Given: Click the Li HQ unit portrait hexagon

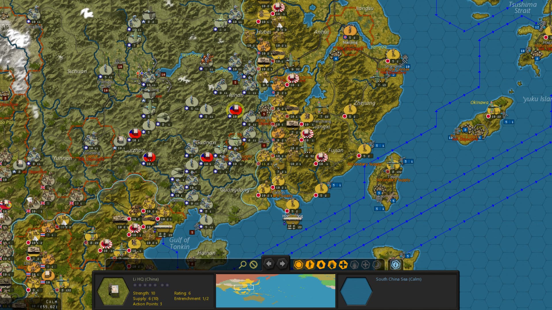Looking at the screenshot, I should pyautogui.click(x=113, y=291).
